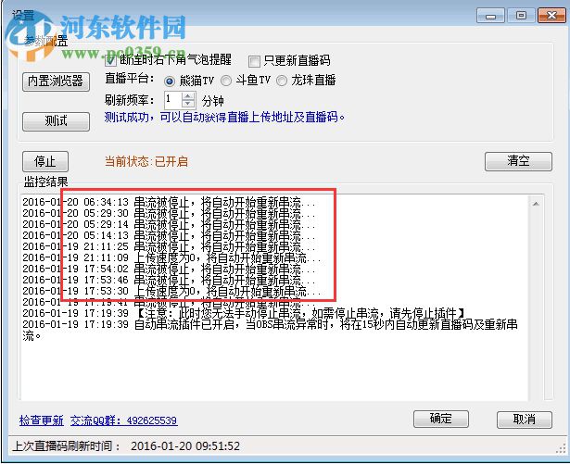Increase the refresh frequency with up arrow
This screenshot has height=464, width=570.
(x=188, y=96)
